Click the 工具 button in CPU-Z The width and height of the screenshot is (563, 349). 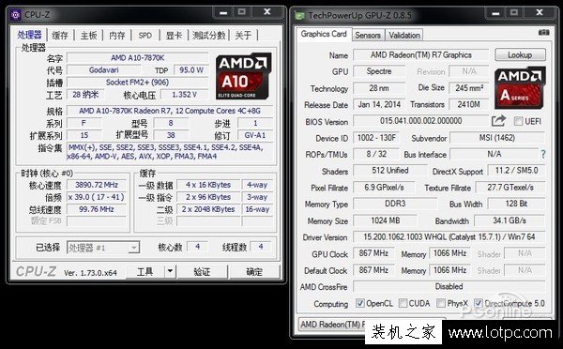pos(145,271)
